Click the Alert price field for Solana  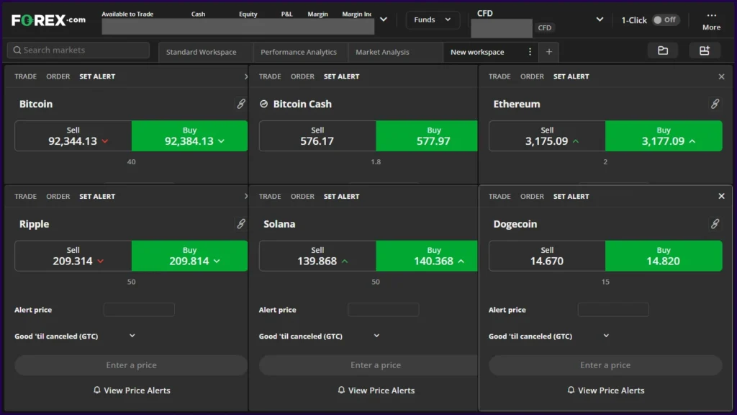point(384,309)
